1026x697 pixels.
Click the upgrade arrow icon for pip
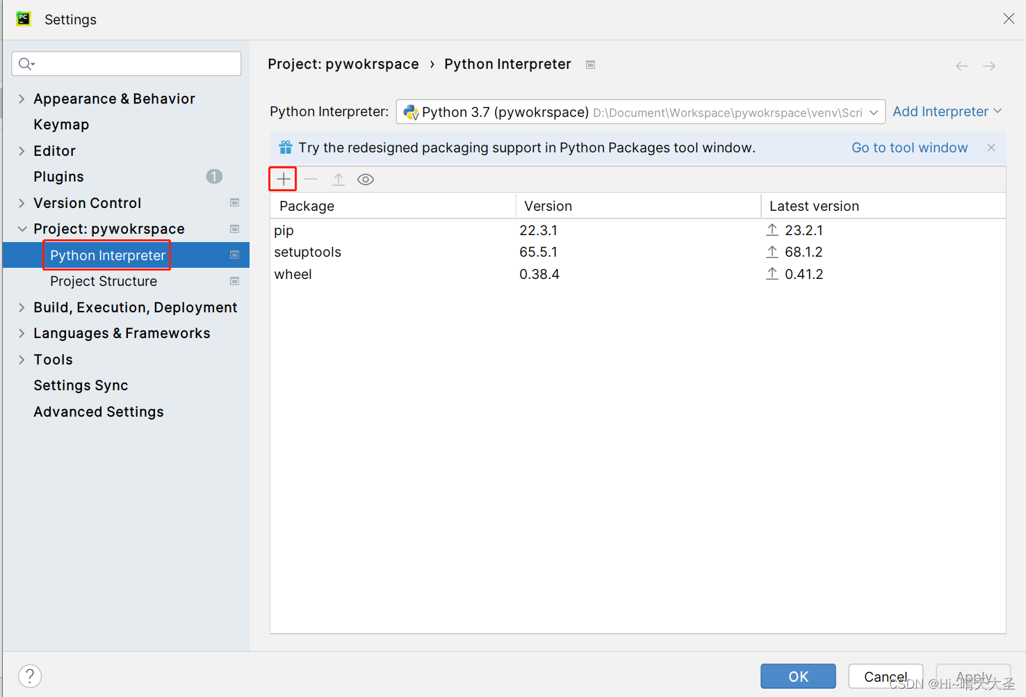(x=772, y=230)
